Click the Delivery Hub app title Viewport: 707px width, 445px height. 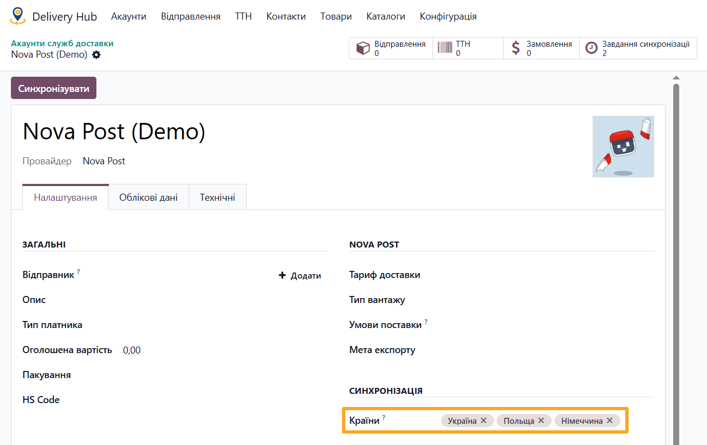pyautogui.click(x=64, y=16)
